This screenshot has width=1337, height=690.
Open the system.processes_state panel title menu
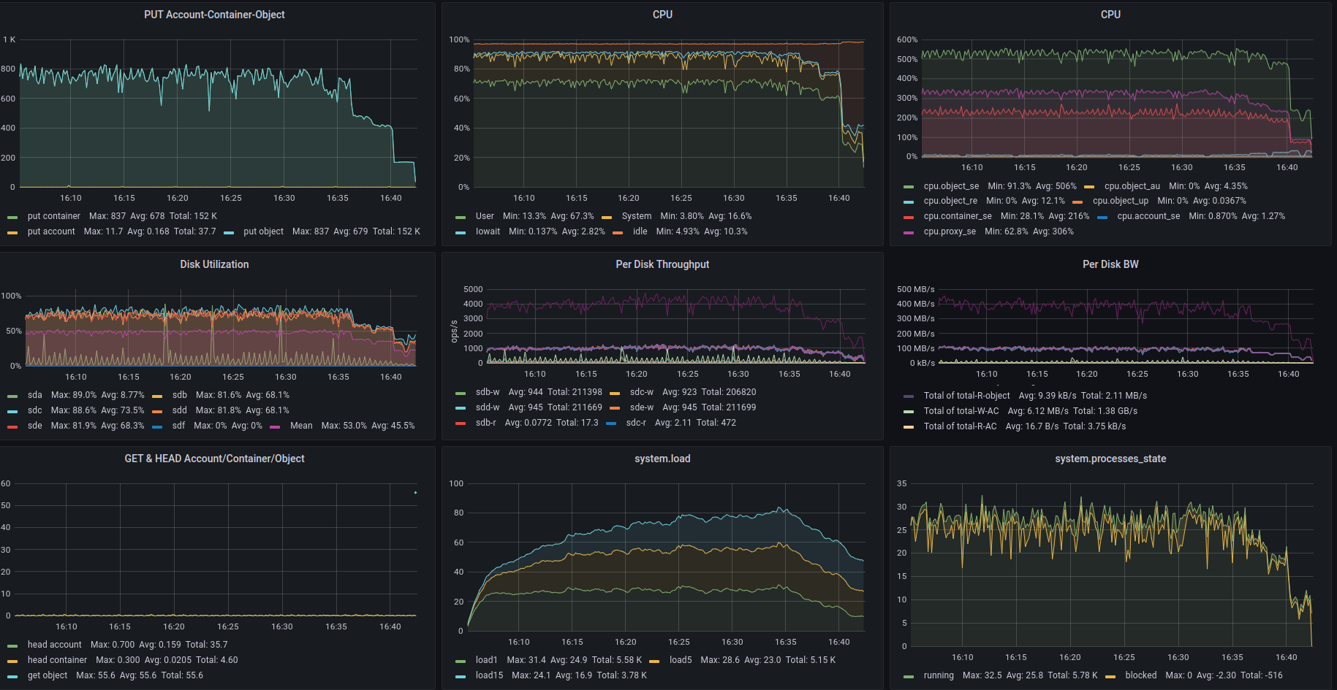[x=1110, y=459]
